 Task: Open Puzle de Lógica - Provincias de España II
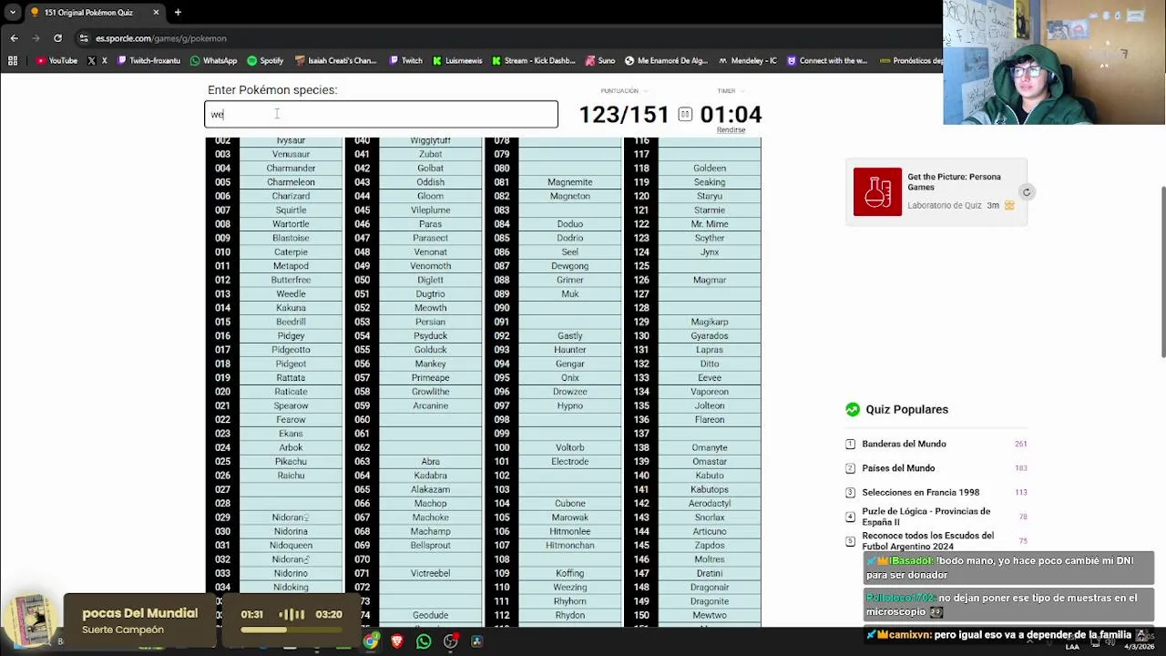coord(926,517)
